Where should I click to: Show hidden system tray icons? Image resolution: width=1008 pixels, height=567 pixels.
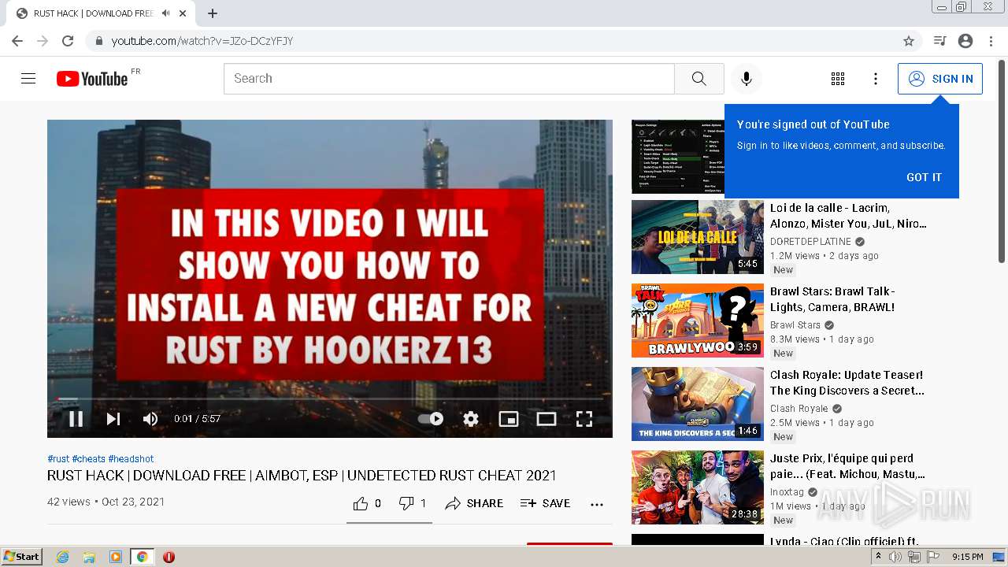click(x=878, y=557)
